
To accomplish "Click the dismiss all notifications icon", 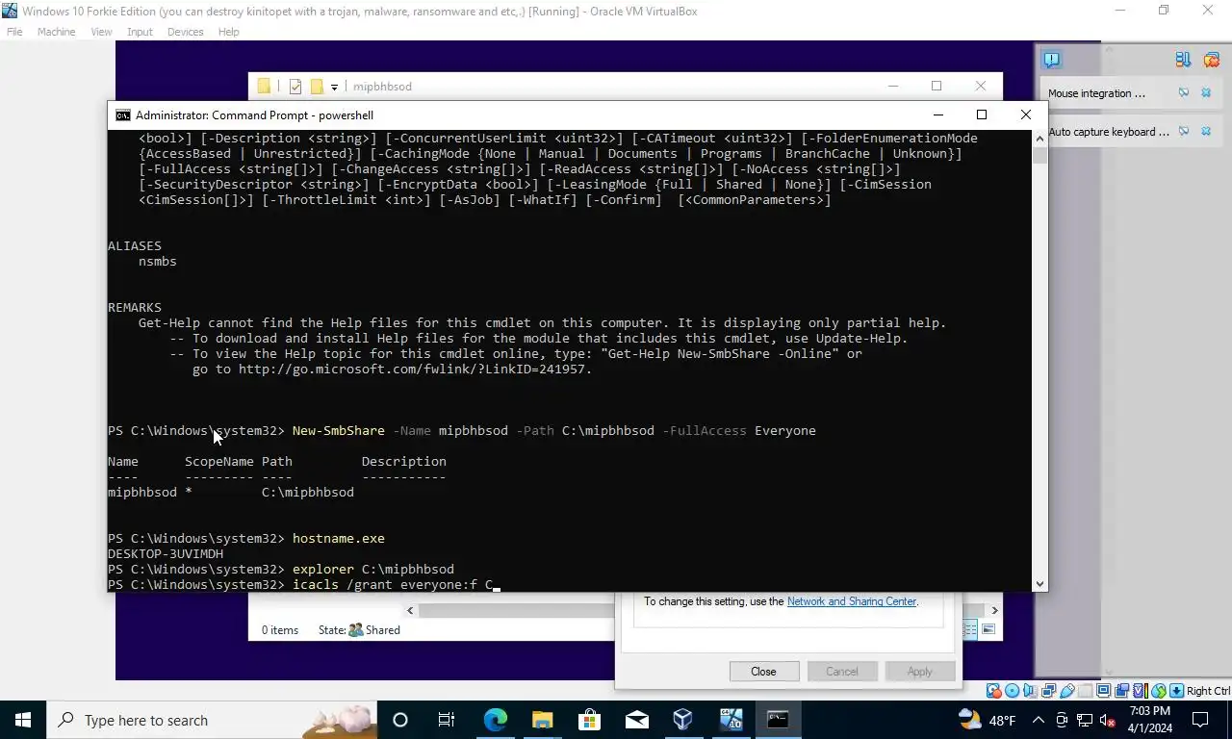I will (x=1211, y=60).
